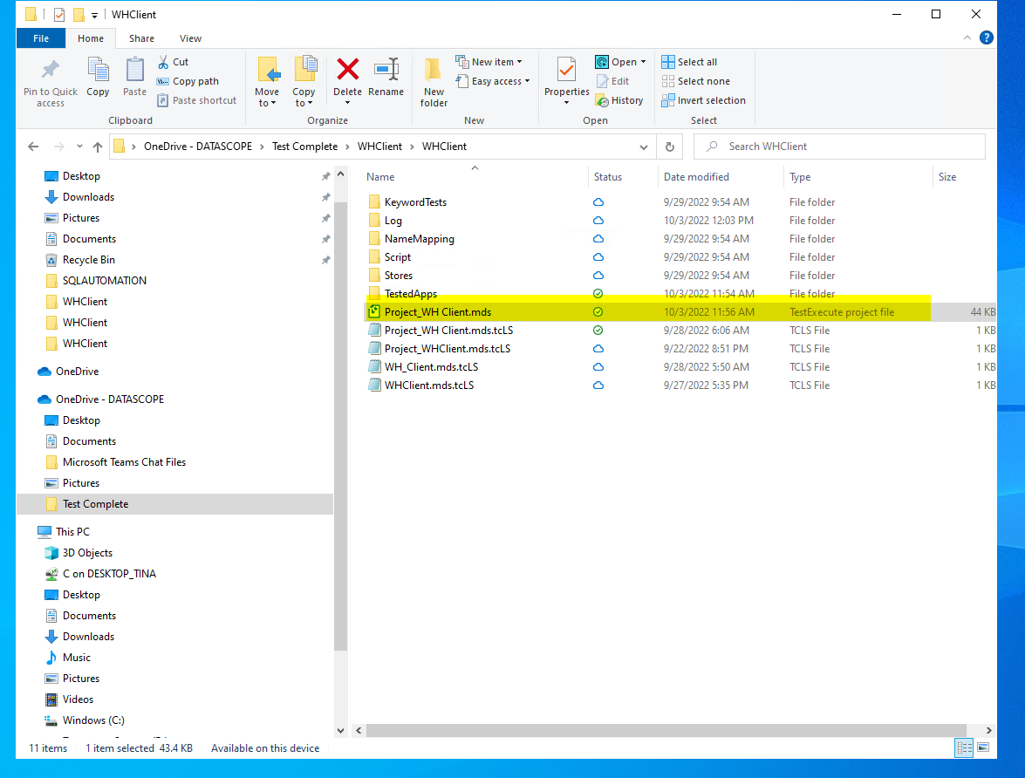The image size is (1025, 778).
Task: Click the Delete red X icon
Action: point(347,70)
